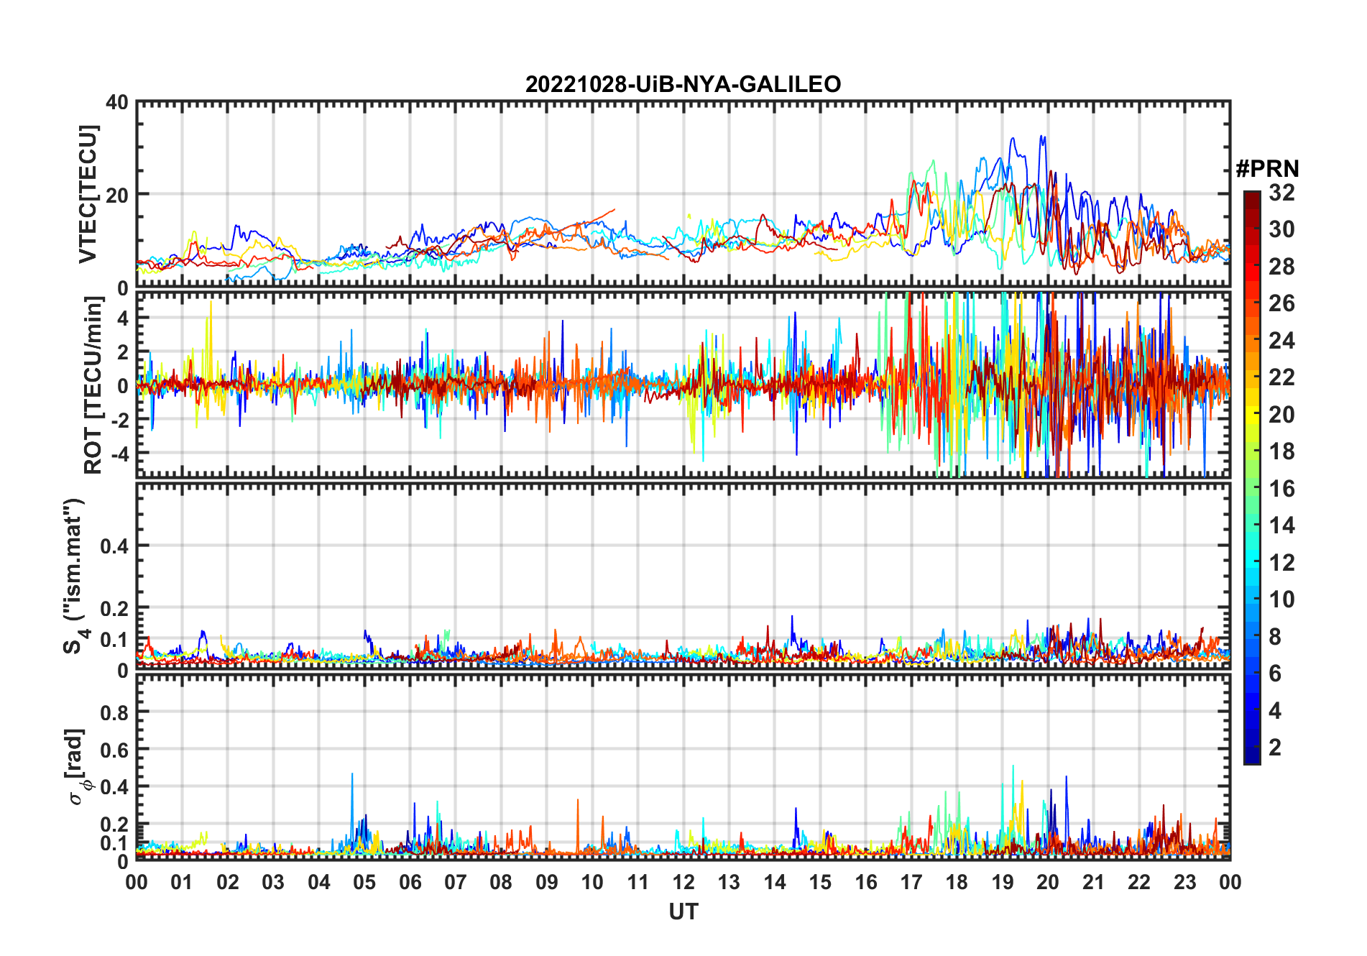Select the VTEC[TECU] y-axis label
This screenshot has width=1367, height=956.
point(88,194)
